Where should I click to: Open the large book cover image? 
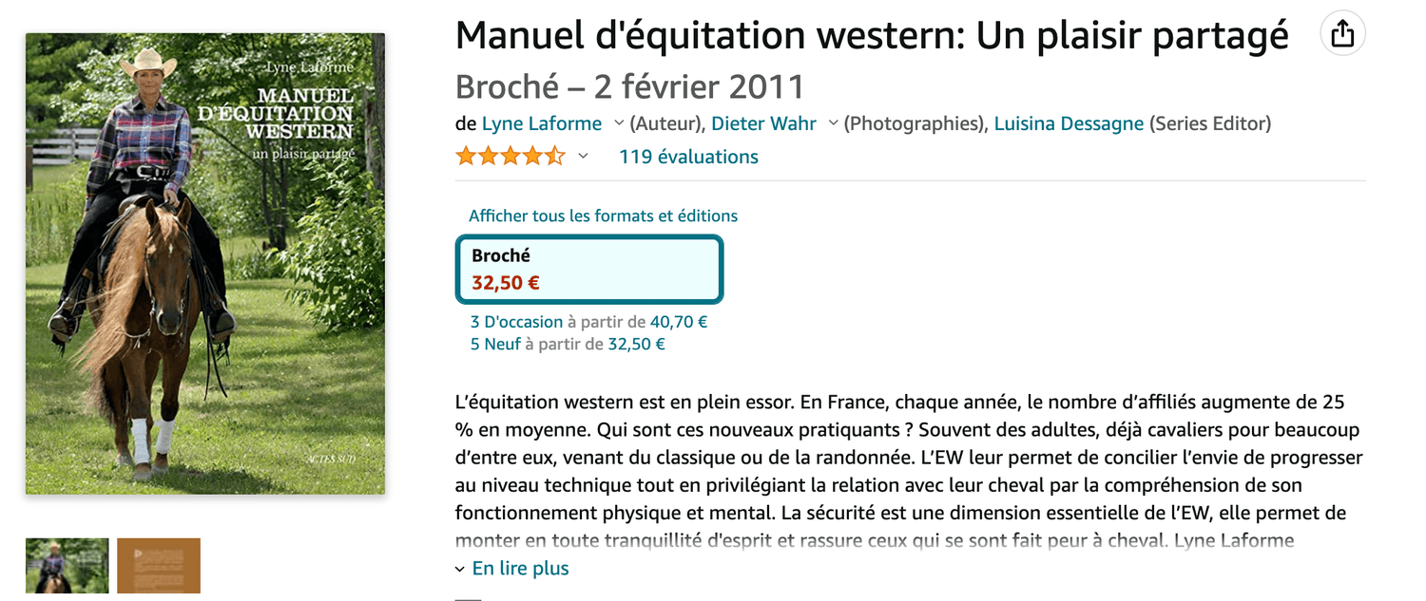click(205, 264)
